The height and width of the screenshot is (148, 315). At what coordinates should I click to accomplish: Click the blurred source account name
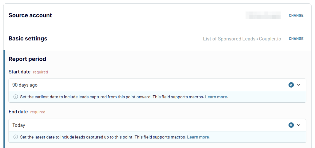click(x=263, y=15)
